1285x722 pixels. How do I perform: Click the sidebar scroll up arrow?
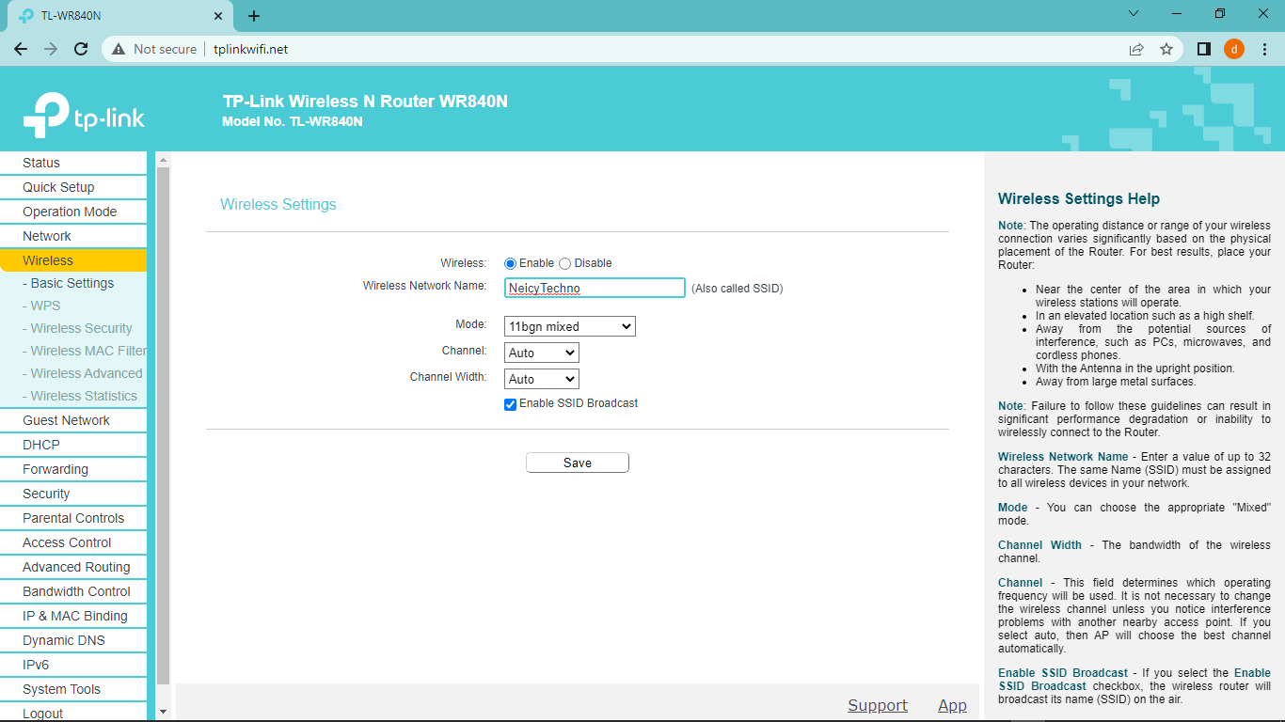(163, 160)
